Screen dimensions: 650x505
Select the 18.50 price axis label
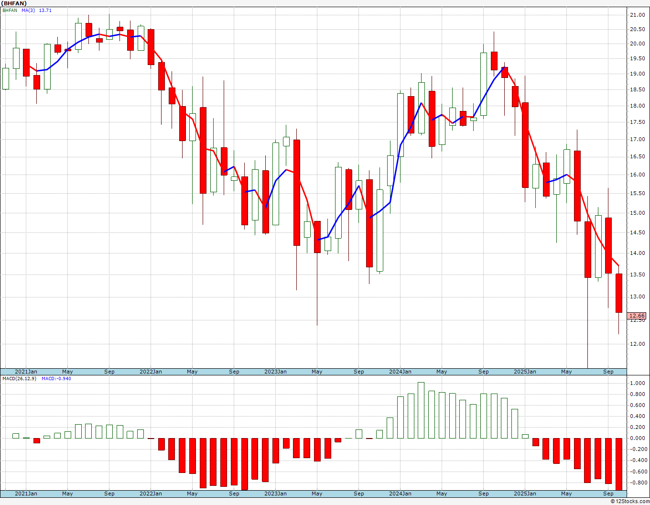(x=637, y=90)
